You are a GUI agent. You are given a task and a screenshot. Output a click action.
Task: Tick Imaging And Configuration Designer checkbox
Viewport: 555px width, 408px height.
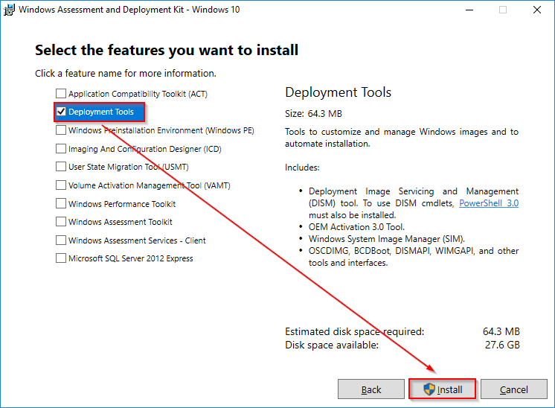pyautogui.click(x=61, y=148)
